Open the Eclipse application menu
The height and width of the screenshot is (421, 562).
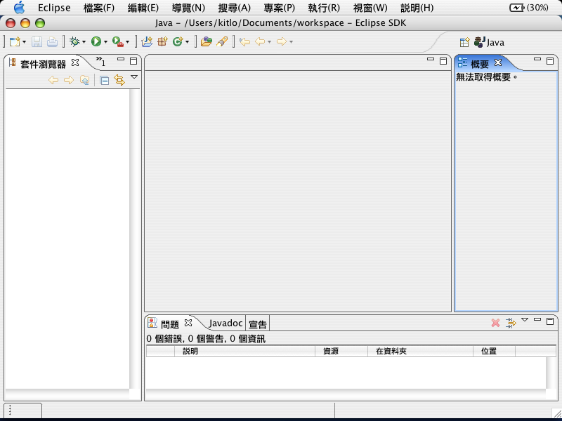click(x=54, y=8)
